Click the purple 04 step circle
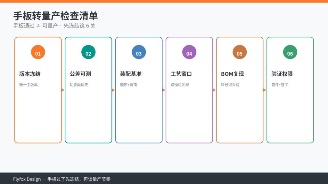 click(x=189, y=52)
